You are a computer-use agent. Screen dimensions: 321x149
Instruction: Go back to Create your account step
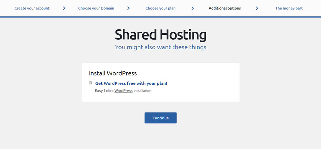pyautogui.click(x=32, y=8)
